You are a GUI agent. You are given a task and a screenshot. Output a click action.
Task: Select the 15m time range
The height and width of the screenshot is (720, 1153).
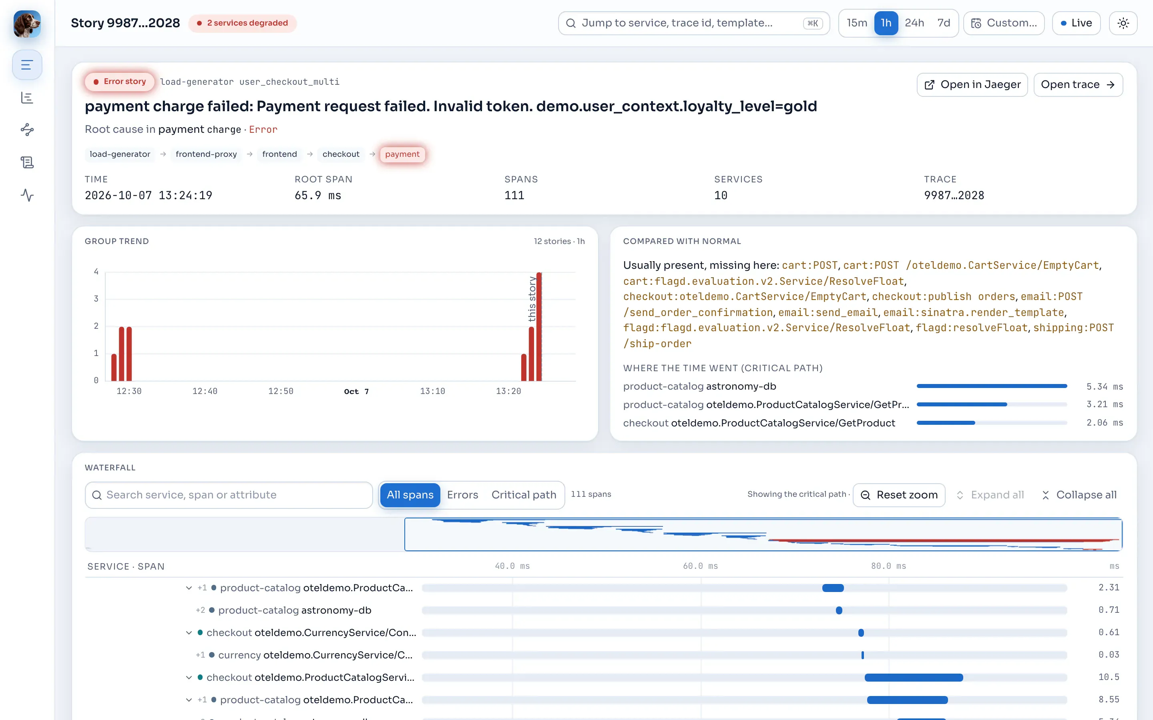click(857, 23)
